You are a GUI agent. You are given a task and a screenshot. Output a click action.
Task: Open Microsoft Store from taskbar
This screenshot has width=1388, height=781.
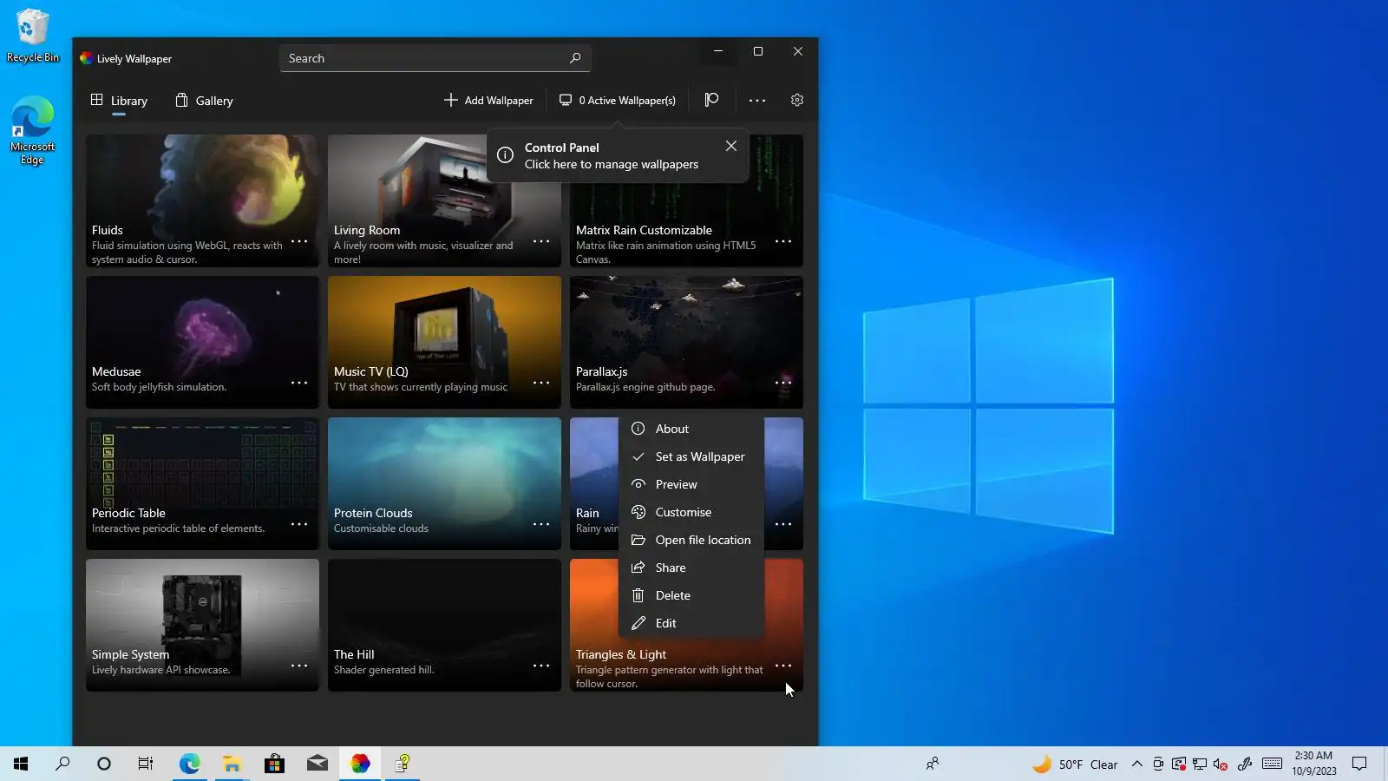coord(274,764)
